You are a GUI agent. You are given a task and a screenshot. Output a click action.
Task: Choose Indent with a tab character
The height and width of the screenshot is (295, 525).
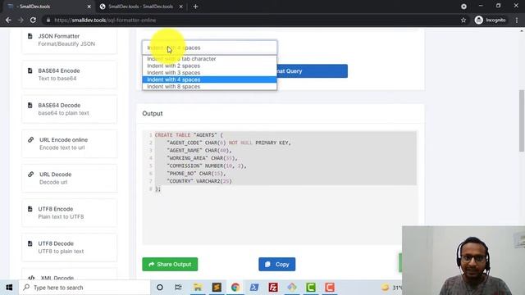pyautogui.click(x=210, y=59)
